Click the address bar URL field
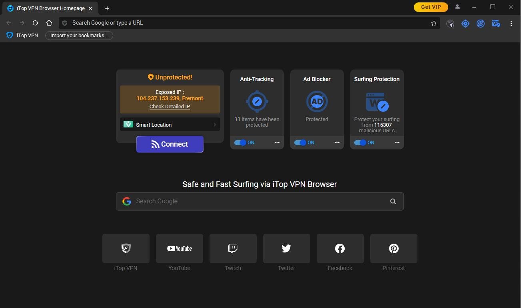 (x=249, y=23)
